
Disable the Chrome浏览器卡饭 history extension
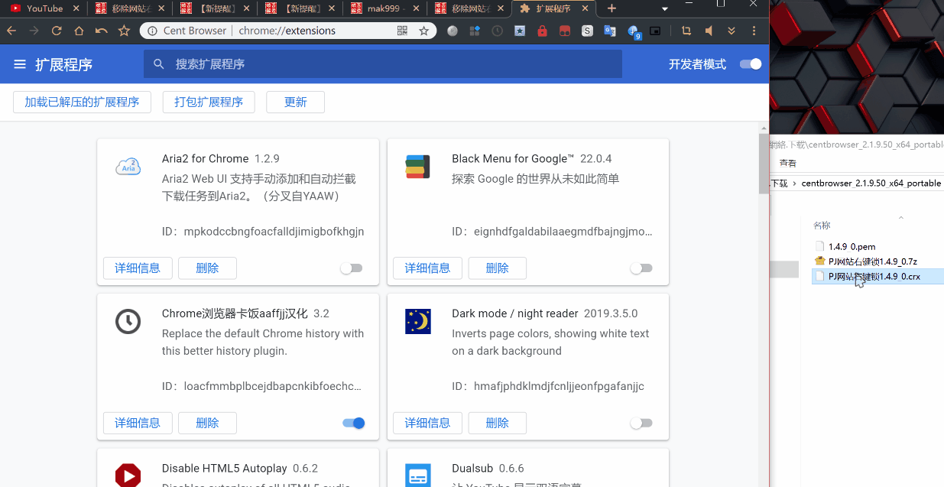tap(354, 423)
